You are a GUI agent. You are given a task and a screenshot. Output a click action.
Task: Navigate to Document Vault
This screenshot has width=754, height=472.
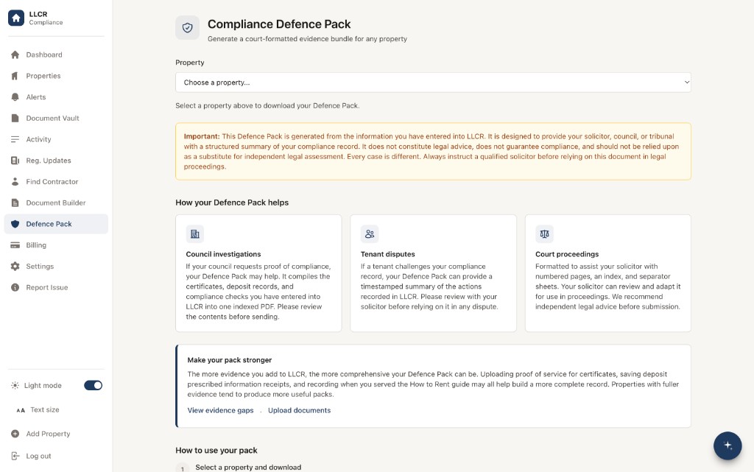pos(56,119)
